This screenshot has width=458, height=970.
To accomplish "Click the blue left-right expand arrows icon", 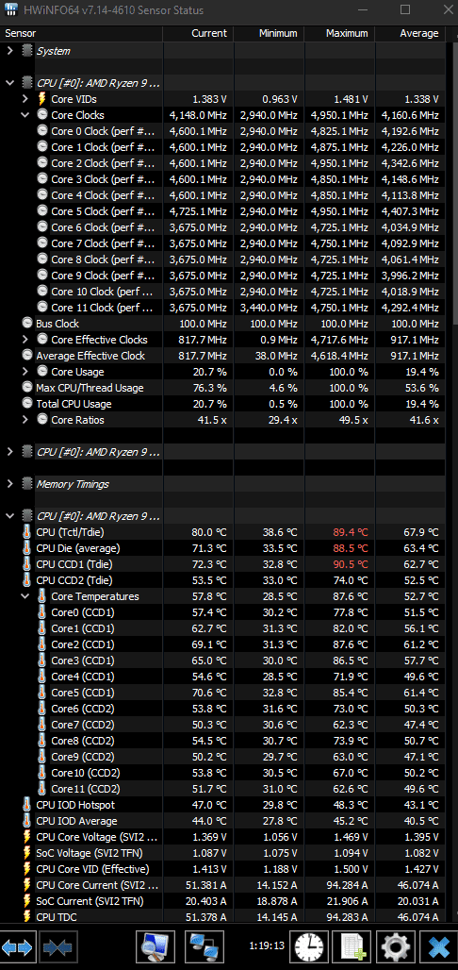I will pyautogui.click(x=19, y=946).
